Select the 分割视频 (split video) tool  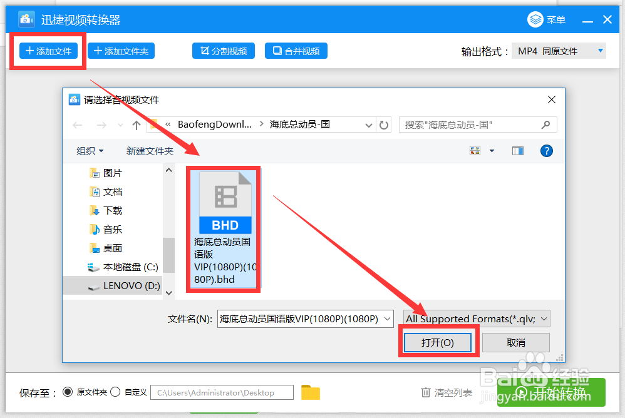(224, 51)
